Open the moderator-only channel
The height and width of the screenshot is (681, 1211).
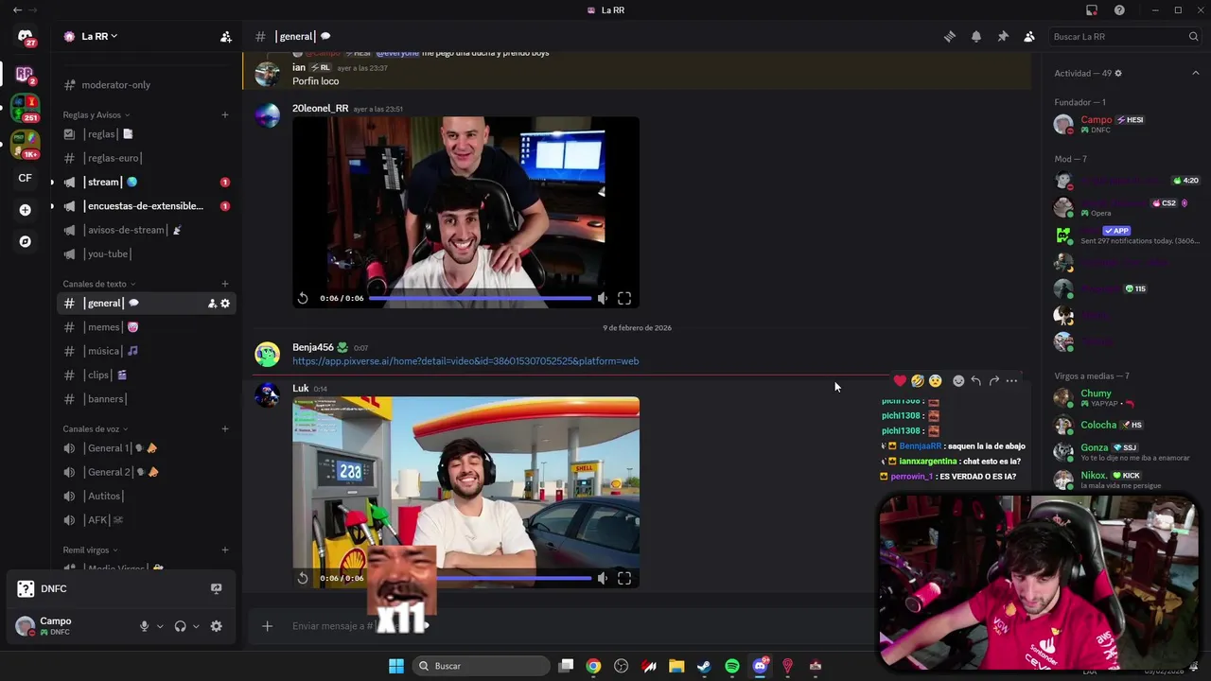(x=145, y=85)
